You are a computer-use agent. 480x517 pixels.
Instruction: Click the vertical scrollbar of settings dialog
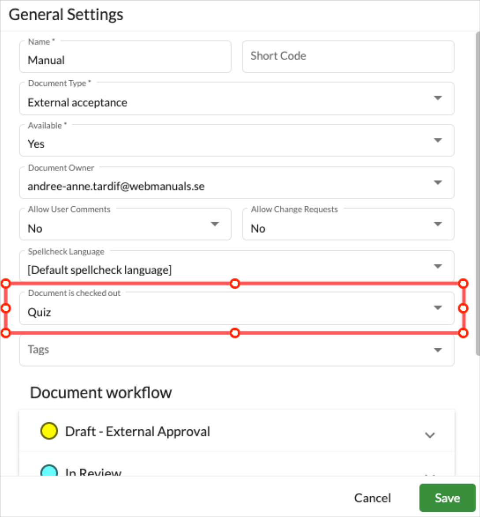[477, 193]
